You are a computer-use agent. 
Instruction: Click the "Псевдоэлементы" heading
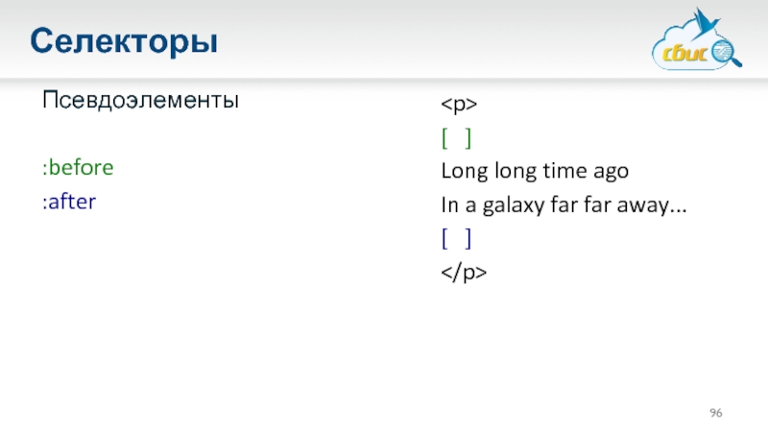click(140, 100)
